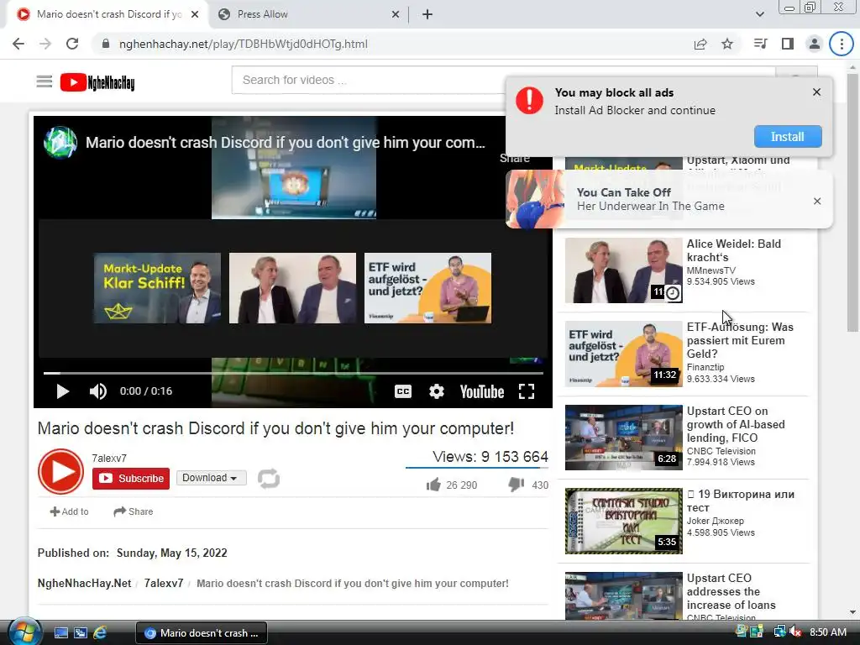
Task: Launch Internet Explorer from the taskbar
Action: [x=101, y=633]
